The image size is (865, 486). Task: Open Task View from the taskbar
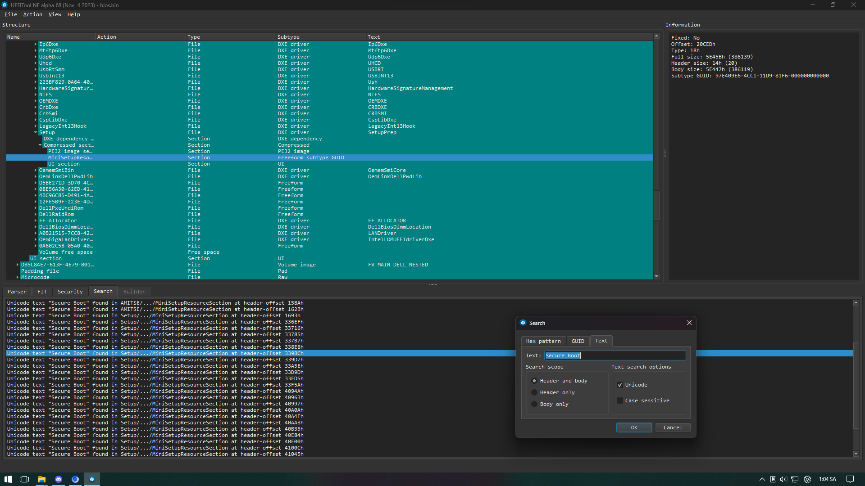[x=24, y=479]
